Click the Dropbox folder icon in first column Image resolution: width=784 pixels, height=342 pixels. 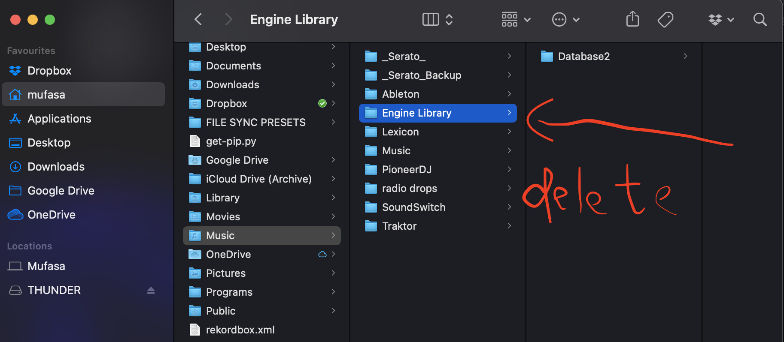(x=195, y=104)
